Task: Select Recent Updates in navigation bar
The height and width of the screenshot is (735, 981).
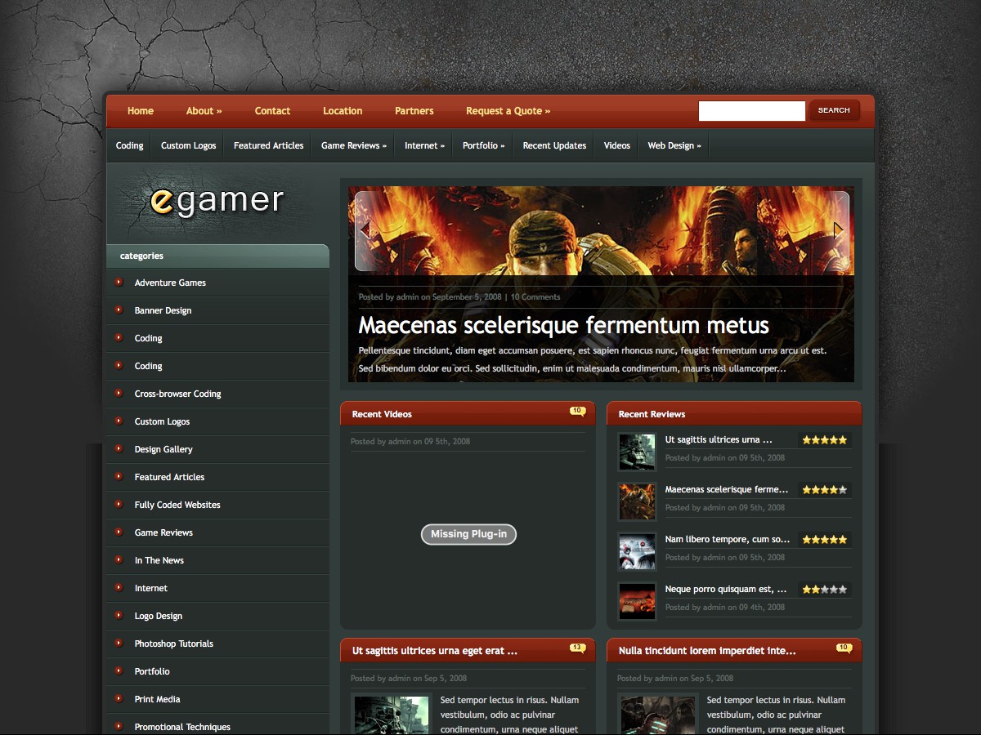Action: click(554, 145)
